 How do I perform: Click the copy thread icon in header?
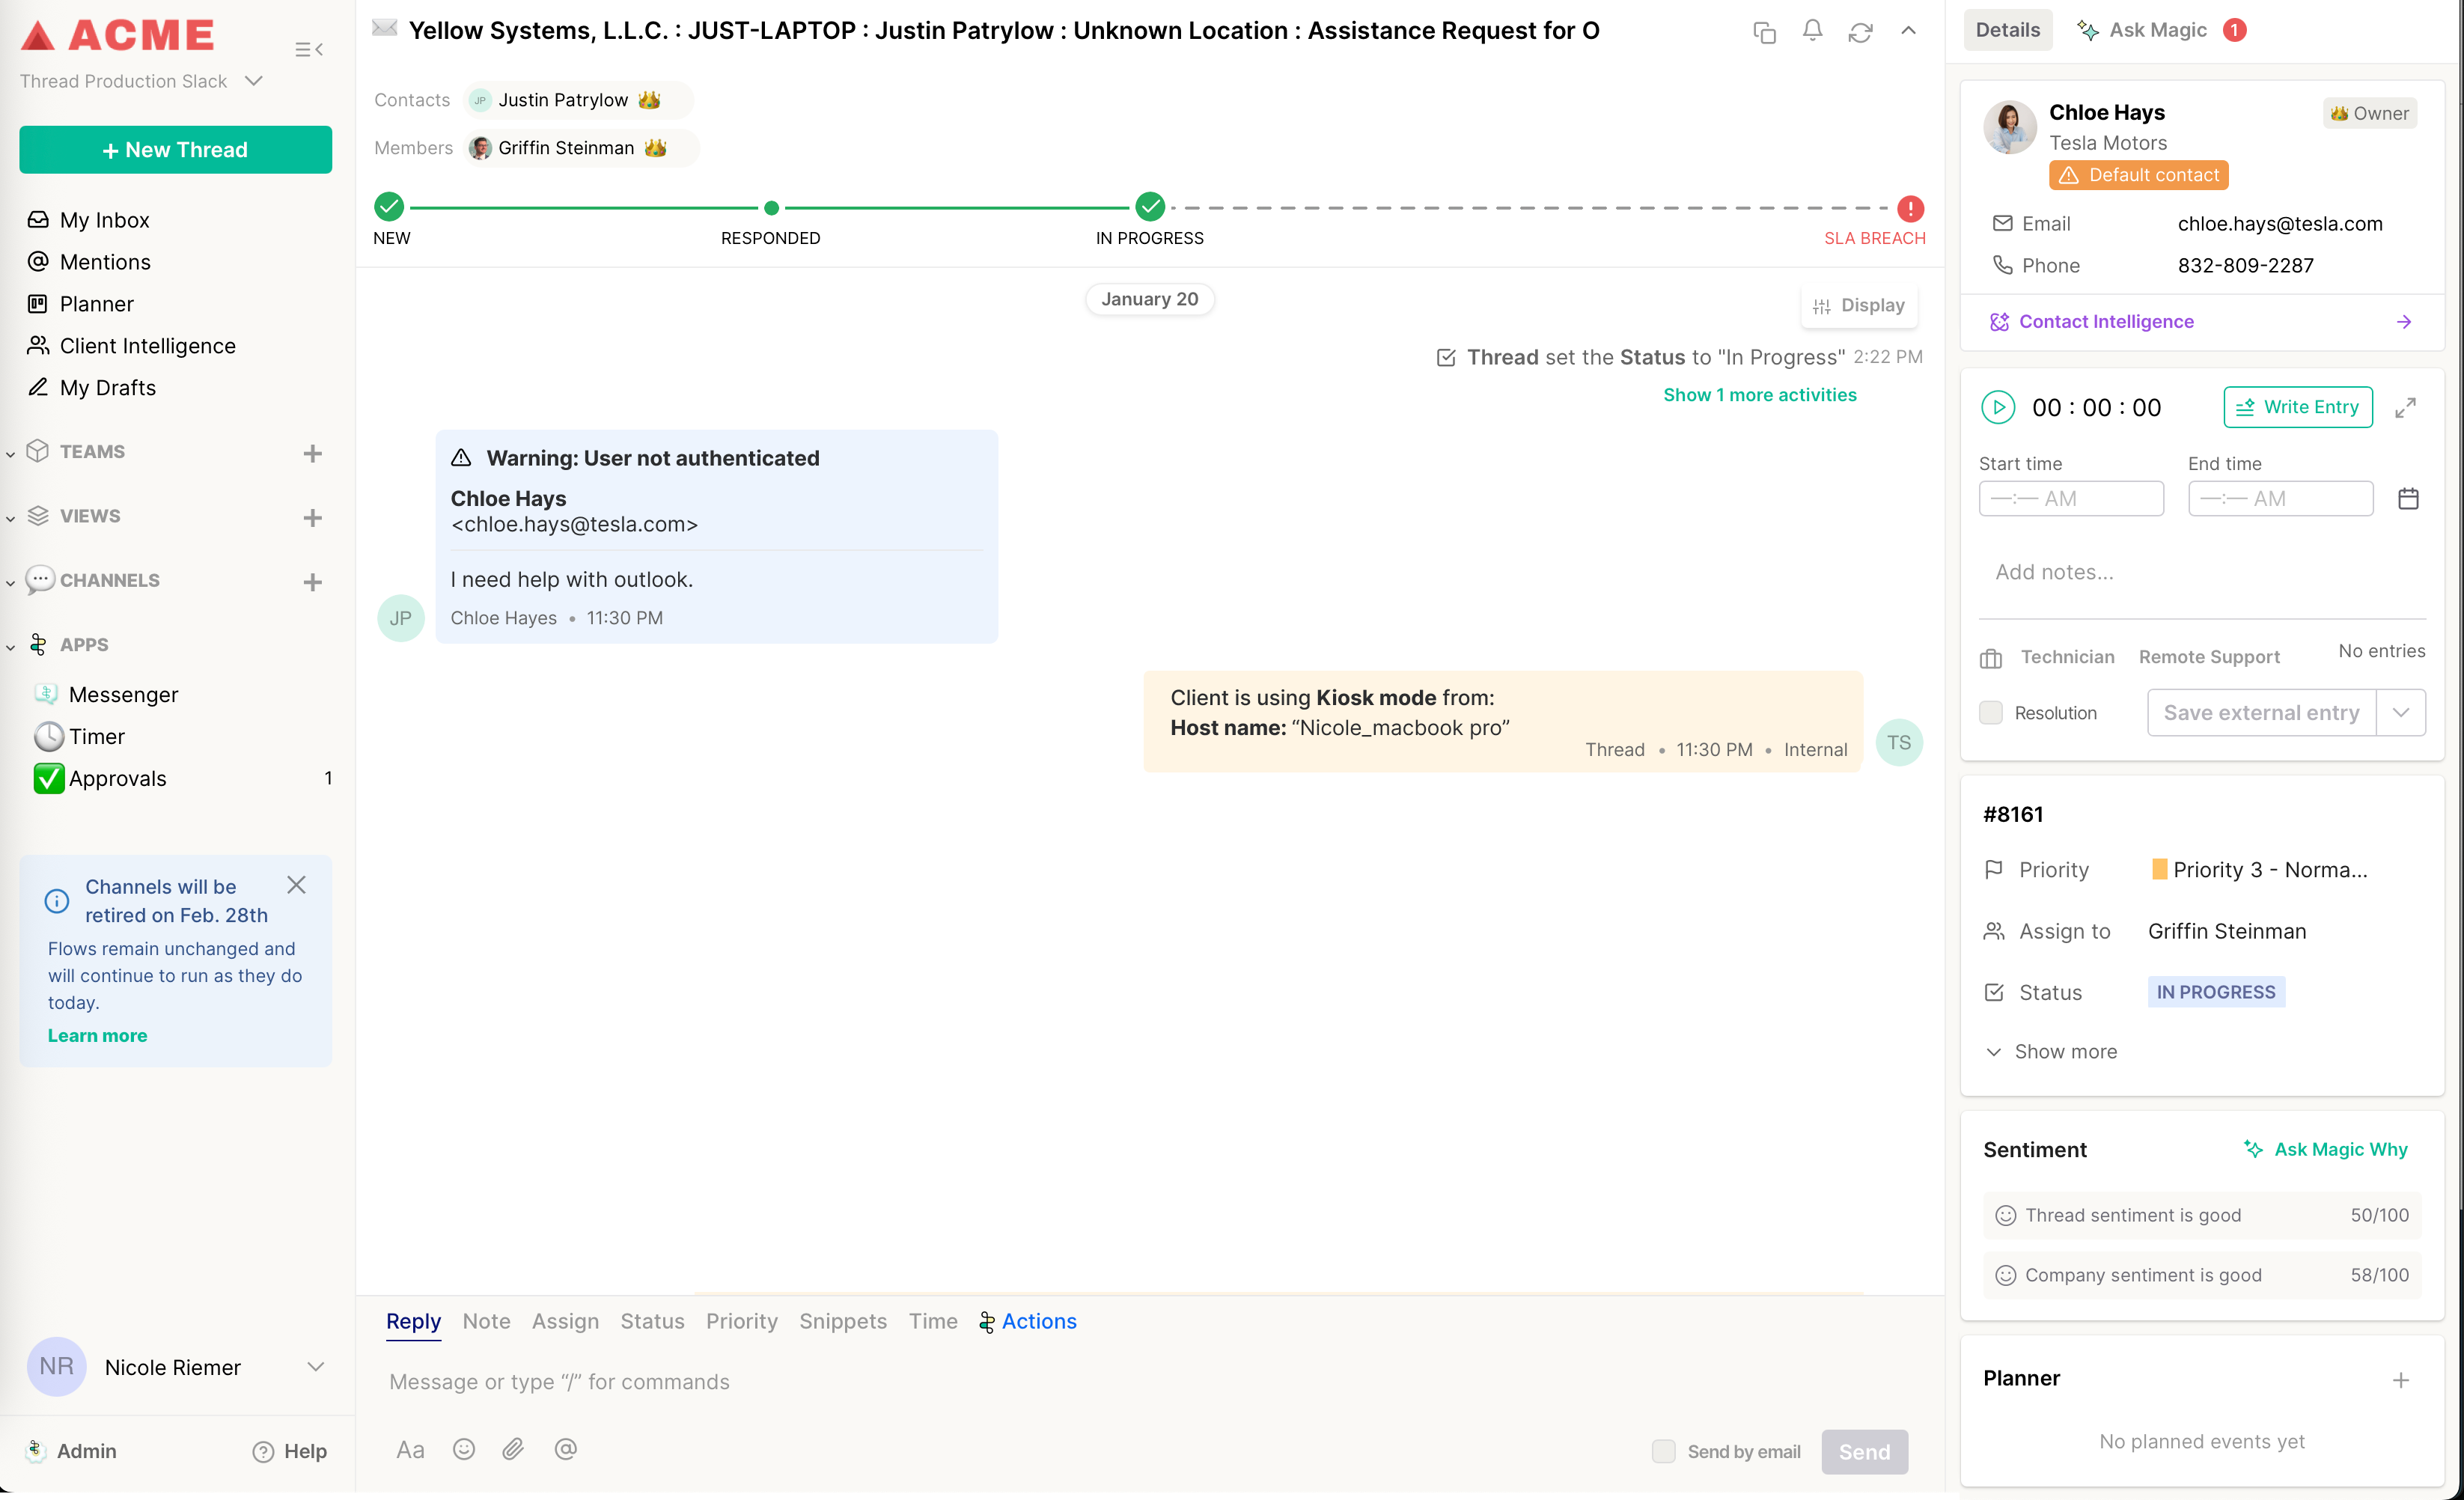(x=1764, y=32)
